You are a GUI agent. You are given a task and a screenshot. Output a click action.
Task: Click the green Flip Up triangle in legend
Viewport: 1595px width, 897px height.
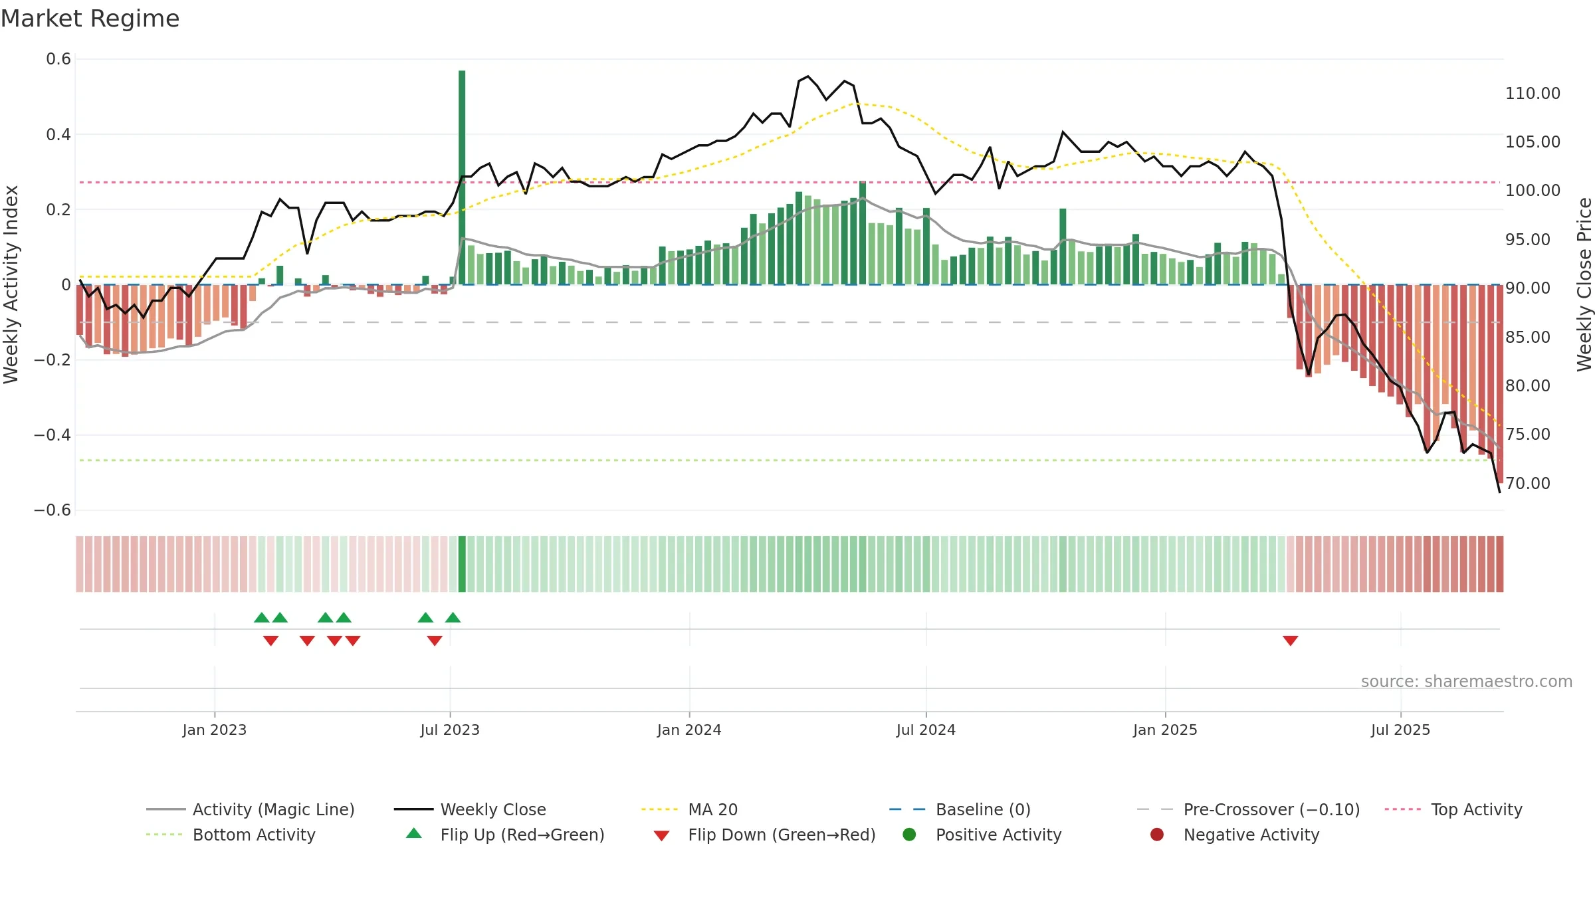[414, 833]
